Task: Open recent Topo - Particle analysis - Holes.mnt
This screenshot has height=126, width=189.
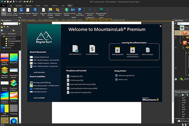Action: pyautogui.click(x=43, y=63)
